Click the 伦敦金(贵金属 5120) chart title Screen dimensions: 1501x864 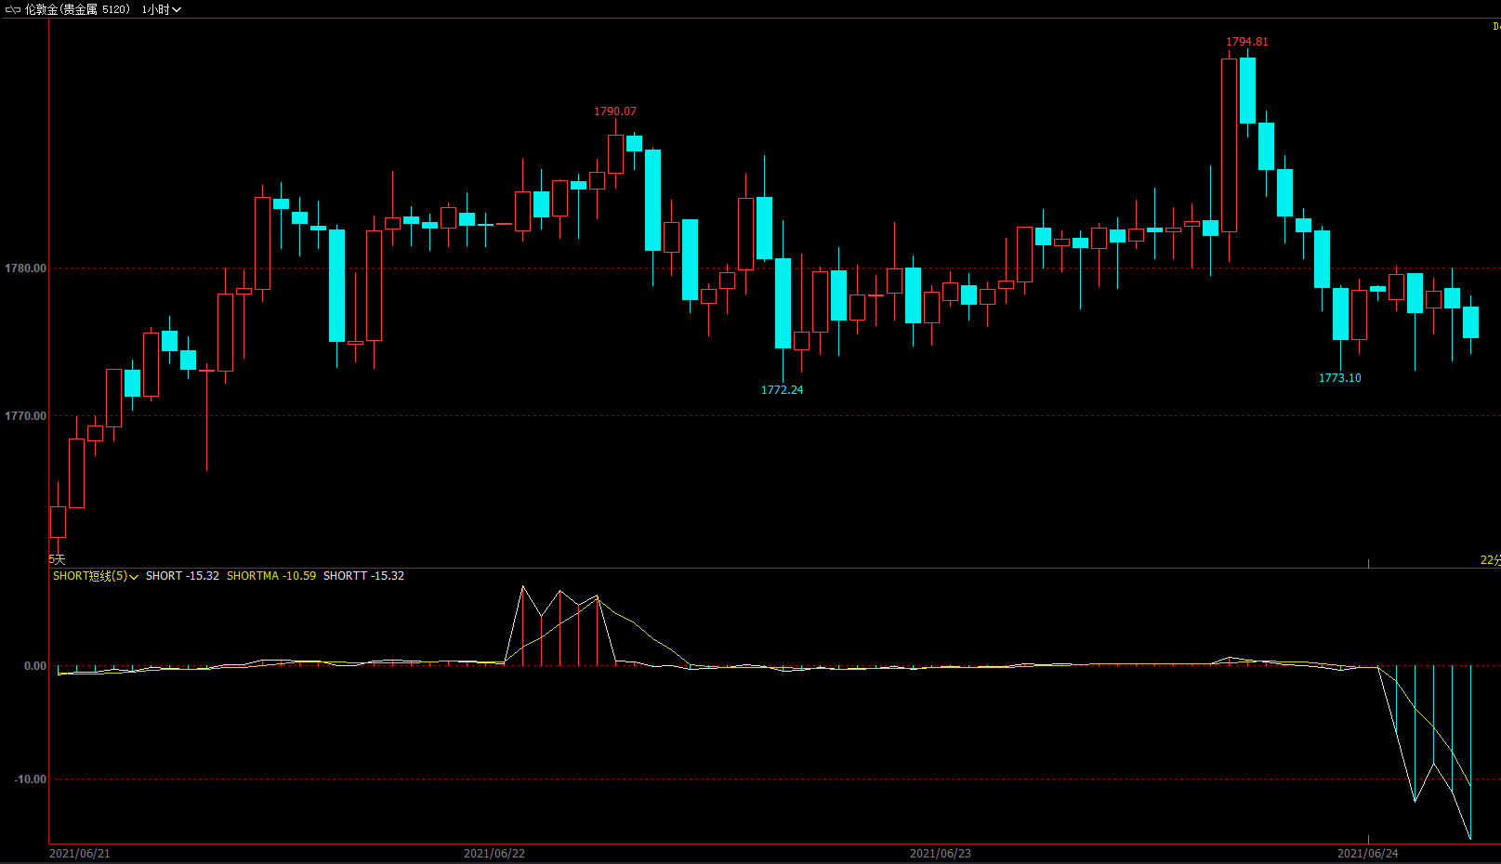(77, 9)
